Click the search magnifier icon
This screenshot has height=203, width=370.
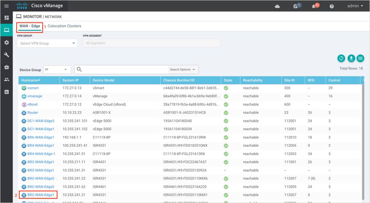point(79,69)
